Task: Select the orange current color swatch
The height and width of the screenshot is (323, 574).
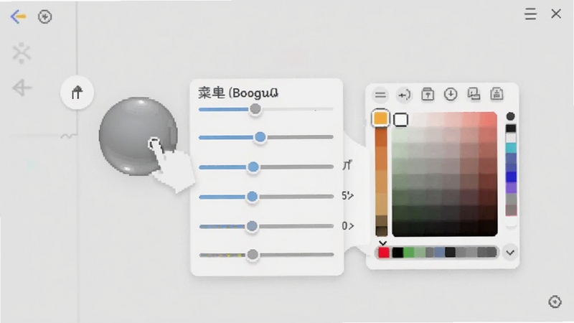Action: (380, 118)
